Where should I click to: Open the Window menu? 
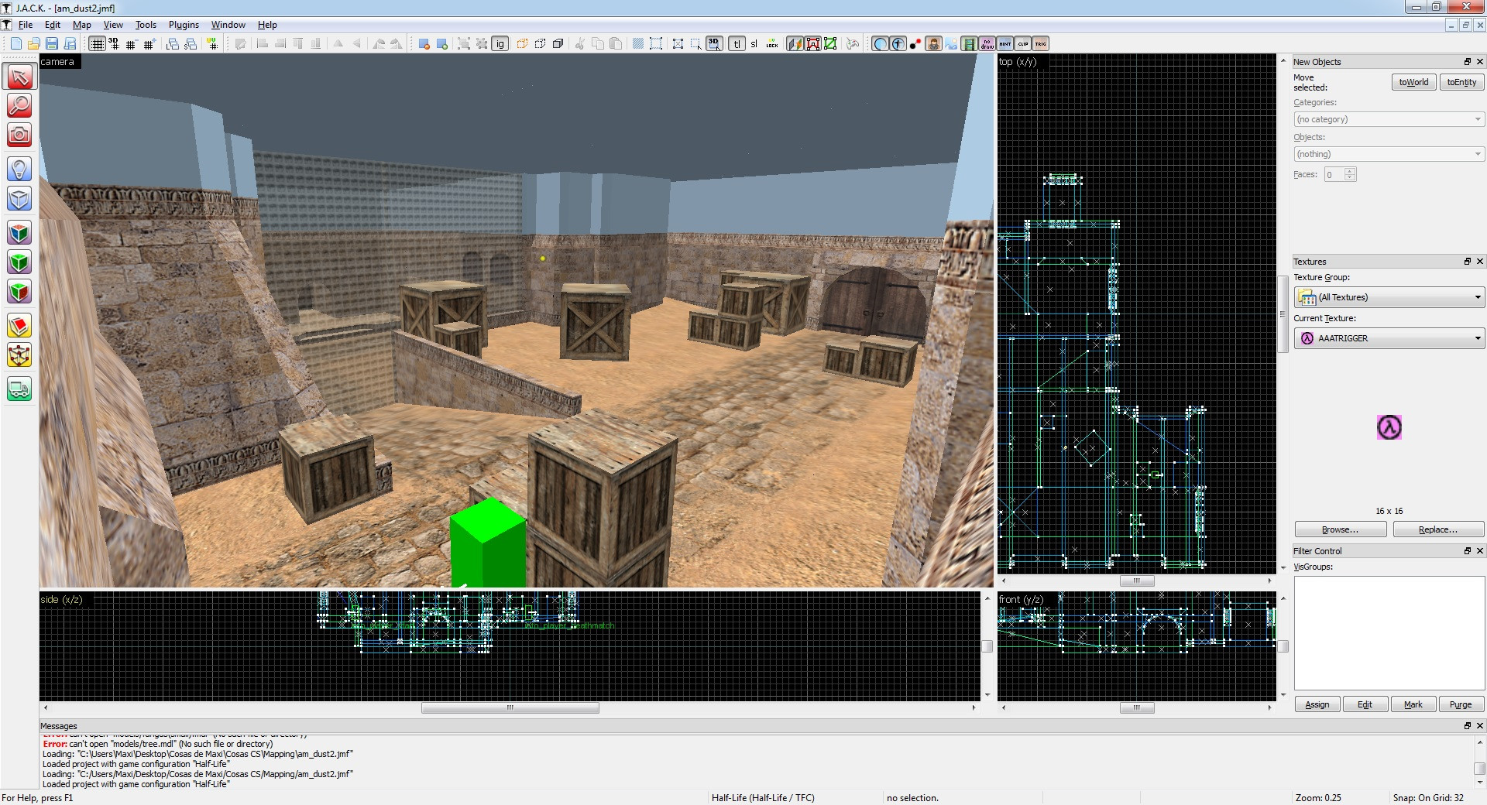(228, 25)
